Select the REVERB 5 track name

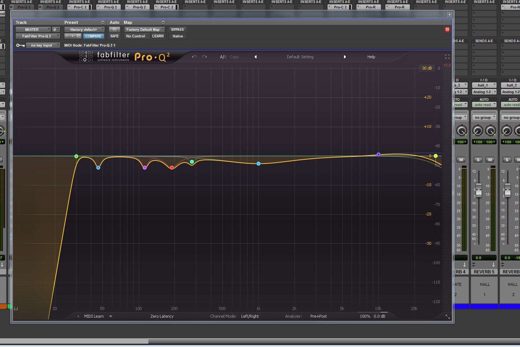tap(484, 272)
